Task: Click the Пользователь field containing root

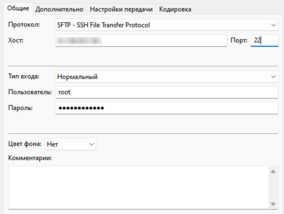Action: [166, 92]
